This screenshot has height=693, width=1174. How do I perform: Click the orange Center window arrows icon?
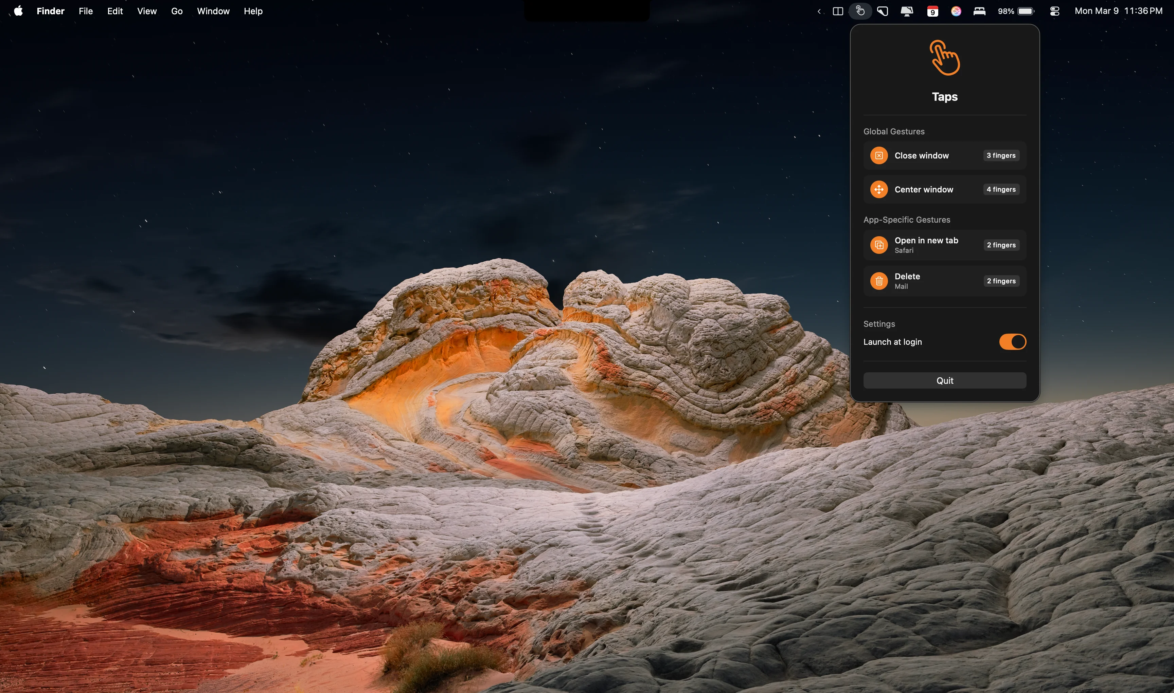878,190
